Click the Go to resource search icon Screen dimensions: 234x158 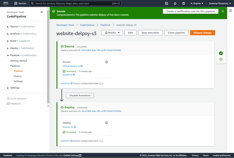tap(8, 99)
